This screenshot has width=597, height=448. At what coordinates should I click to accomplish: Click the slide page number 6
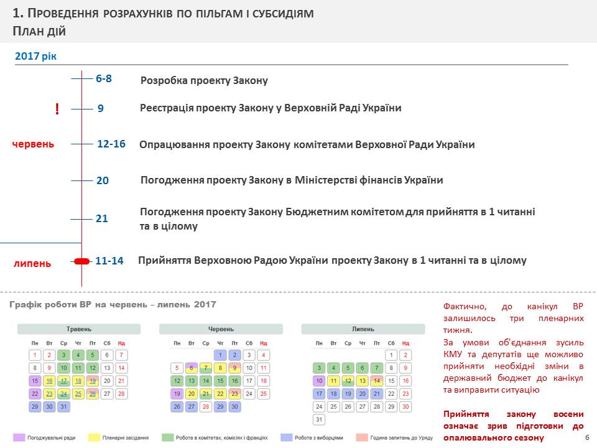point(587,438)
